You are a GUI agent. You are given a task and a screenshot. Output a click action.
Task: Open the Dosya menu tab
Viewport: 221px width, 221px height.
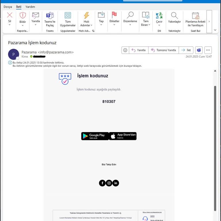pos(8,7)
